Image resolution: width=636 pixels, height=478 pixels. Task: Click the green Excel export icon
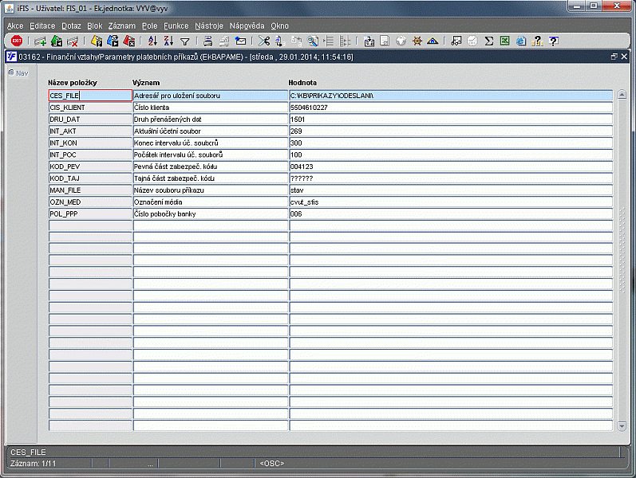[x=505, y=41]
